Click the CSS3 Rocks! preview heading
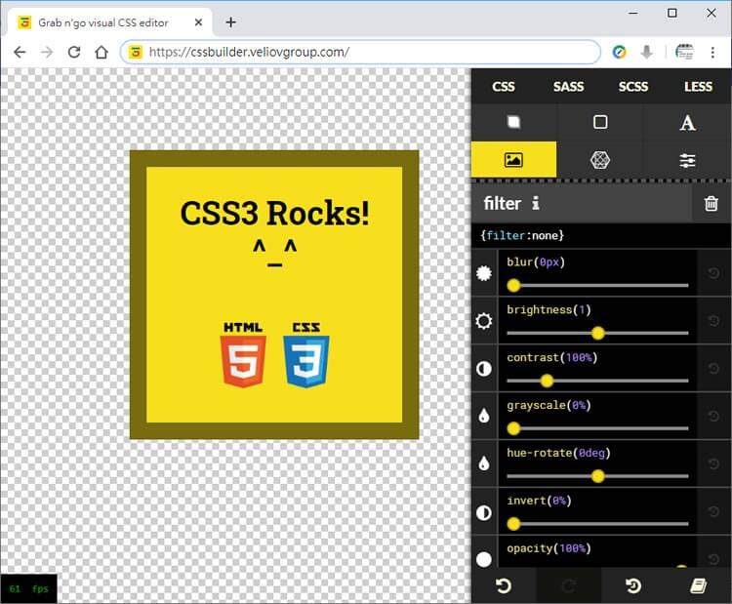Image resolution: width=732 pixels, height=604 pixels. [x=274, y=214]
